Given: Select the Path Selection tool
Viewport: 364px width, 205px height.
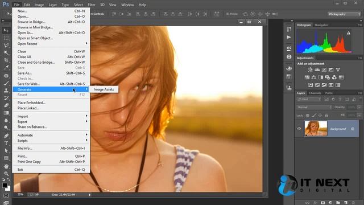Looking at the screenshot, I should click(x=6, y=150).
